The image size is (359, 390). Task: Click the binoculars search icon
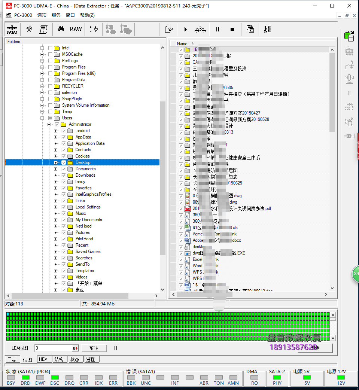click(61, 29)
